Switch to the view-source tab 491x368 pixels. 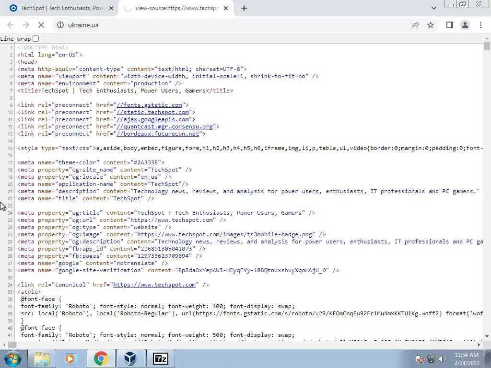(176, 9)
